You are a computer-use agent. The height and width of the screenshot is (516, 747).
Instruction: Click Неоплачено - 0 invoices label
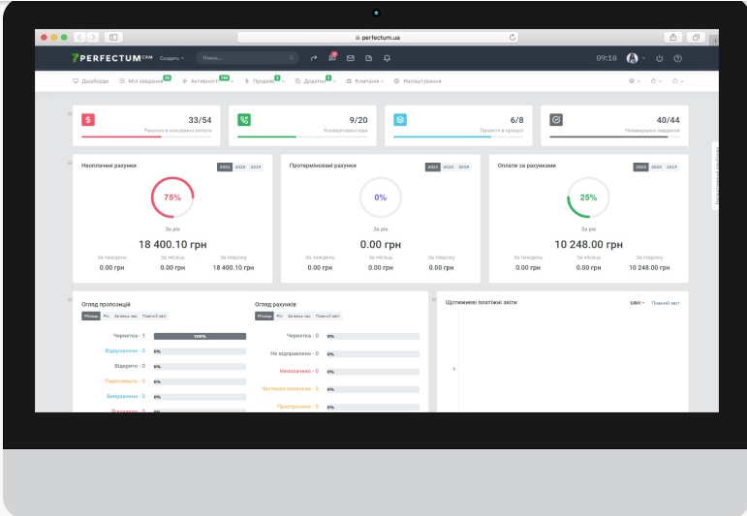(x=298, y=371)
